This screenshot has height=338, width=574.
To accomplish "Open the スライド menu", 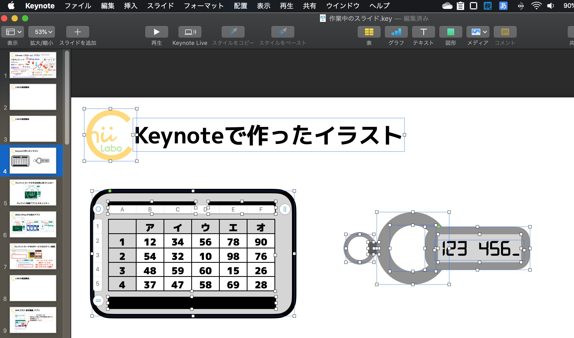I will pos(160,6).
